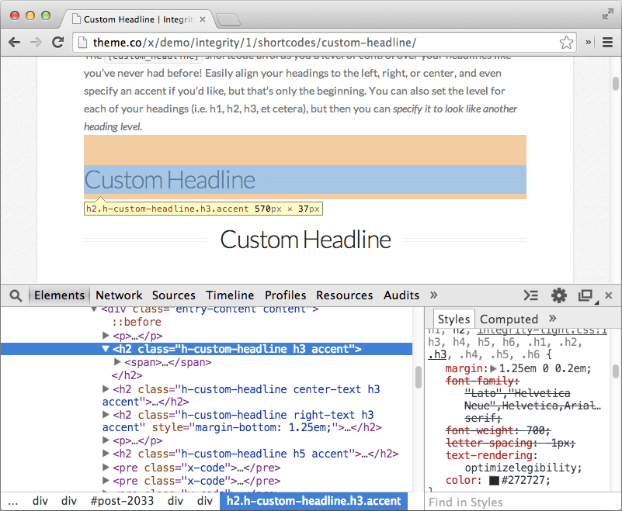Select the Styles sidebar tab
This screenshot has height=511, width=622.
coord(453,319)
